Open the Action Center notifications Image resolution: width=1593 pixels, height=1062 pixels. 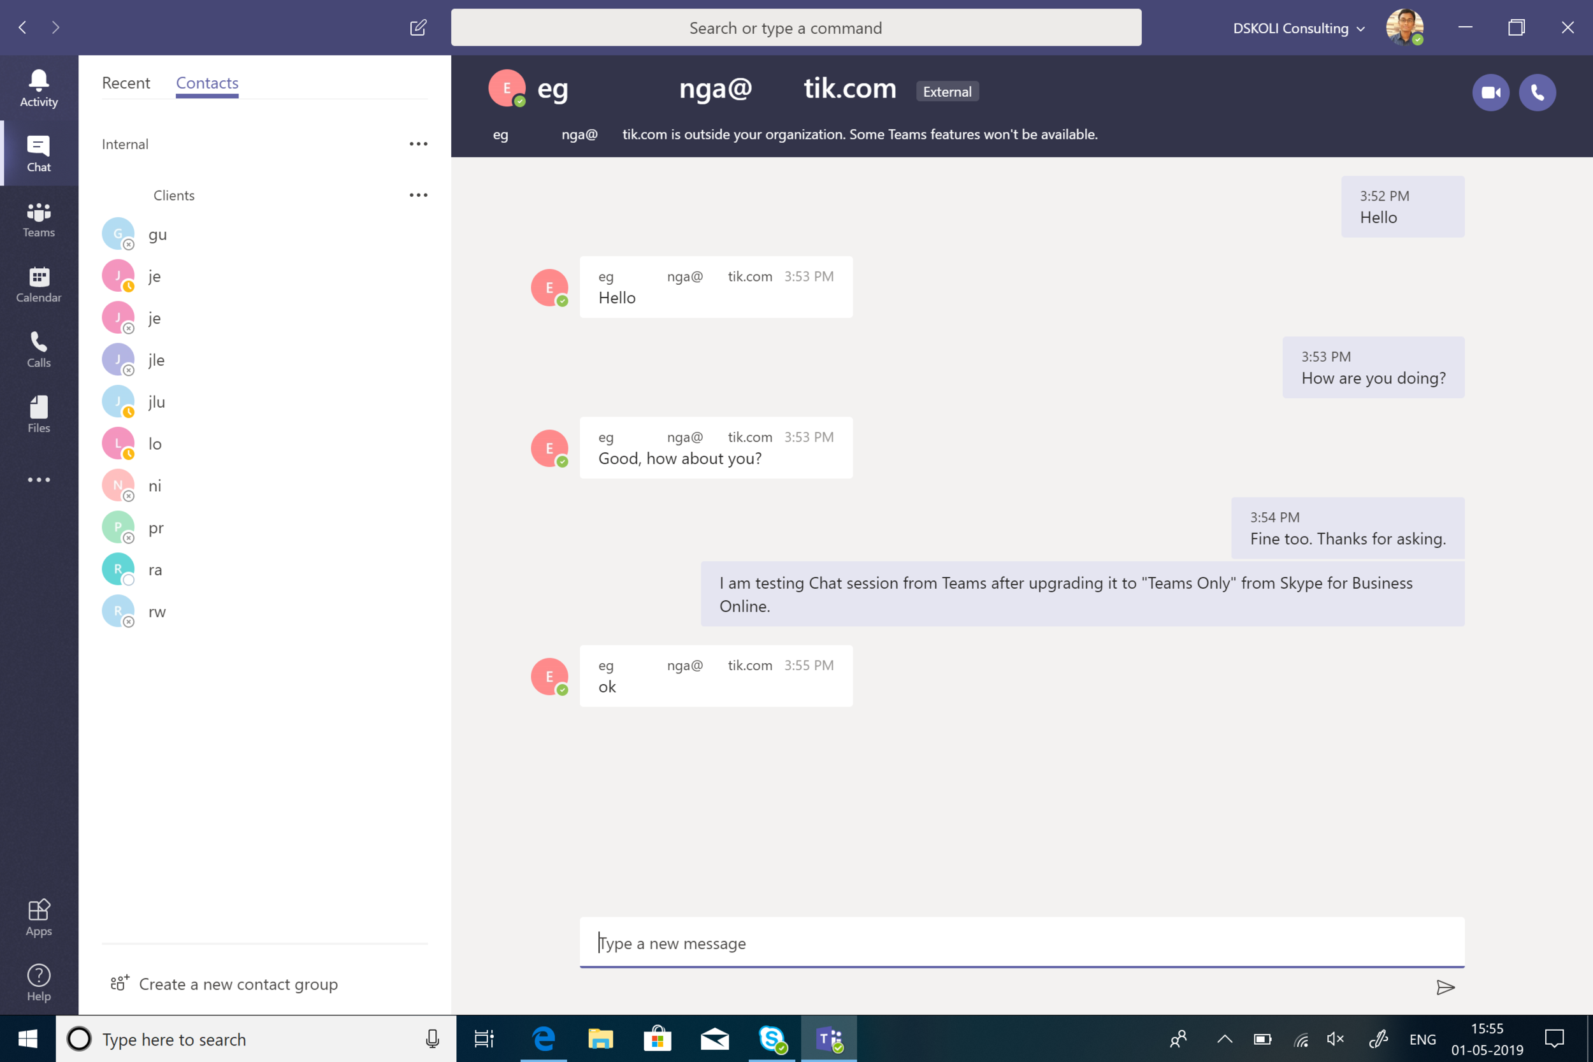(x=1554, y=1038)
